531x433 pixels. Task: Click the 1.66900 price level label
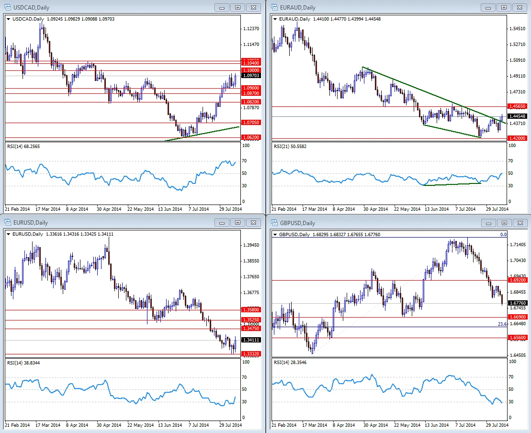coord(518,317)
